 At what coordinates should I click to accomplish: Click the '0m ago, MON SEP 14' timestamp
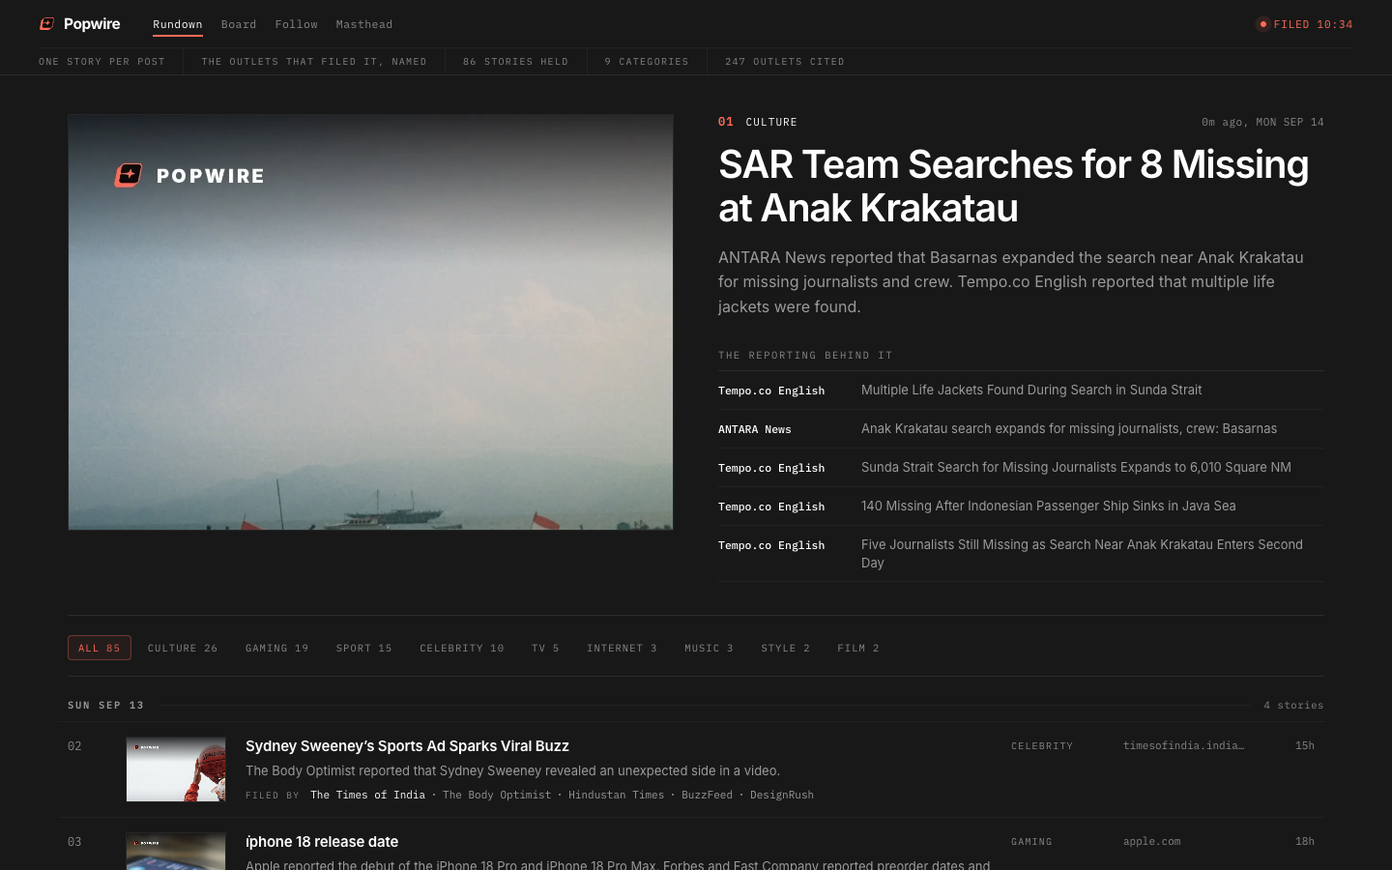pyautogui.click(x=1262, y=122)
